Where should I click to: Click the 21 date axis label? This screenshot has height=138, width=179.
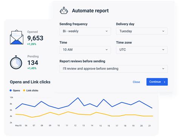(x=150, y=125)
